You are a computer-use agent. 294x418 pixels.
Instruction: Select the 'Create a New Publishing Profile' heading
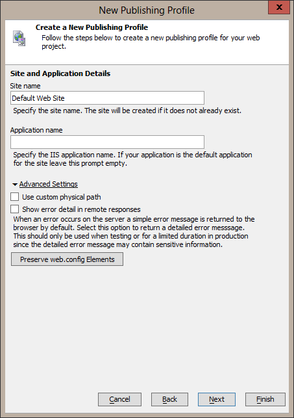click(92, 27)
